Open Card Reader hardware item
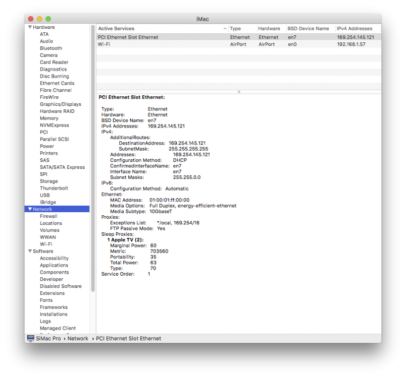406x378 pixels. (x=54, y=62)
